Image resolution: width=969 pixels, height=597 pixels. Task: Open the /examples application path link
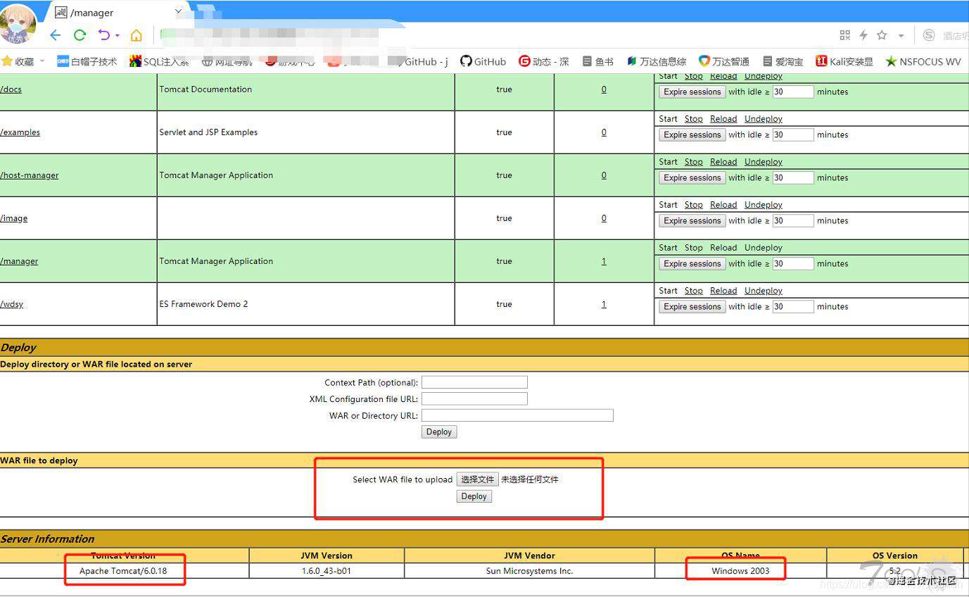click(x=20, y=132)
